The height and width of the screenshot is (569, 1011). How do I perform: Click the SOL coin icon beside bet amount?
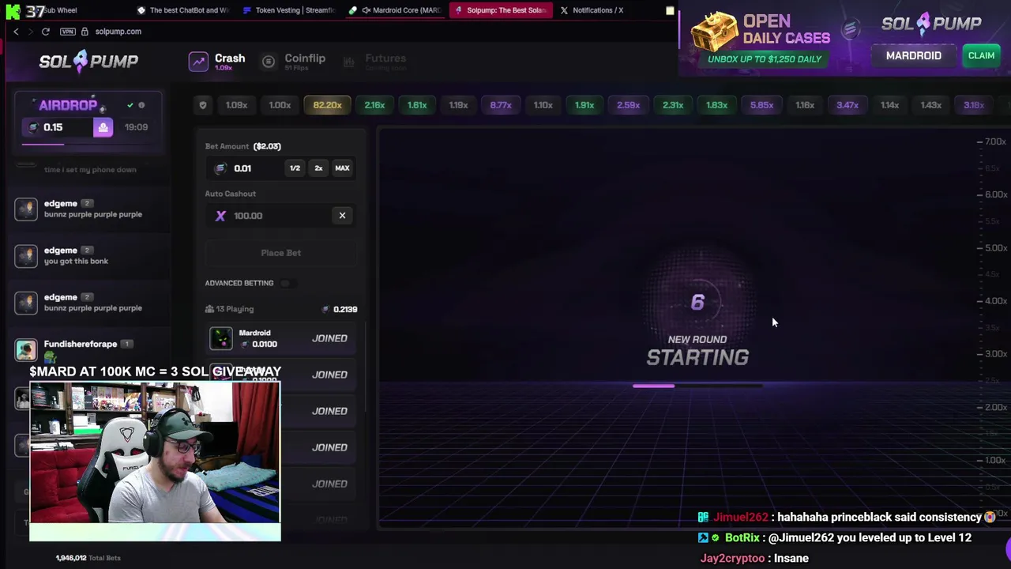pyautogui.click(x=220, y=168)
